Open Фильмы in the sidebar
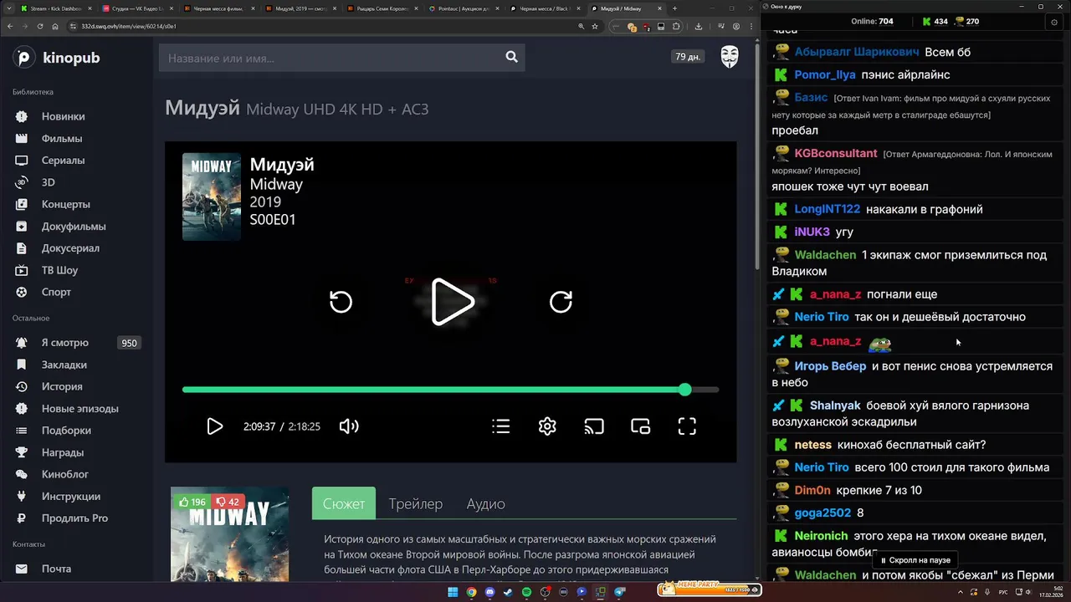The height and width of the screenshot is (602, 1071). click(x=62, y=139)
